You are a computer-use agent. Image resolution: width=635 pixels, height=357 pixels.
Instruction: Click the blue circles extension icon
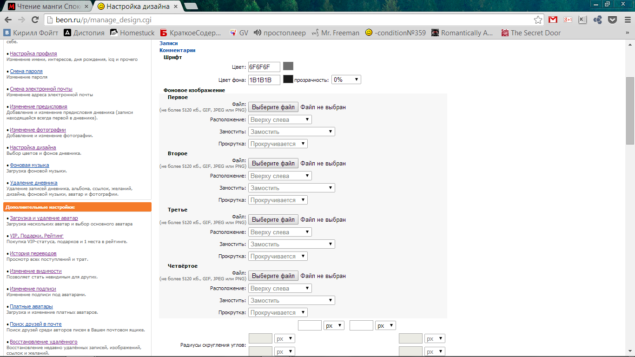[598, 20]
